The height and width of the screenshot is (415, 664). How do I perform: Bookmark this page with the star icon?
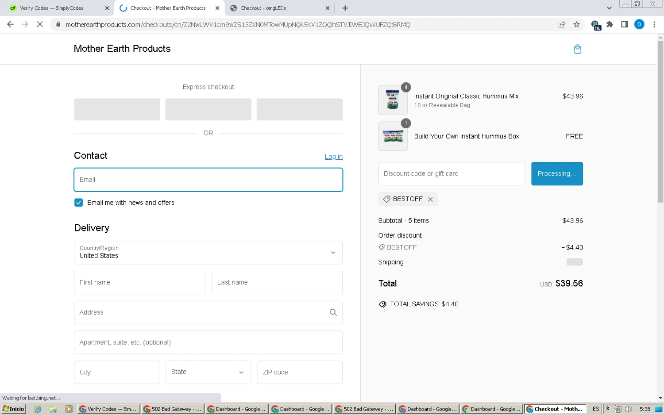(576, 24)
